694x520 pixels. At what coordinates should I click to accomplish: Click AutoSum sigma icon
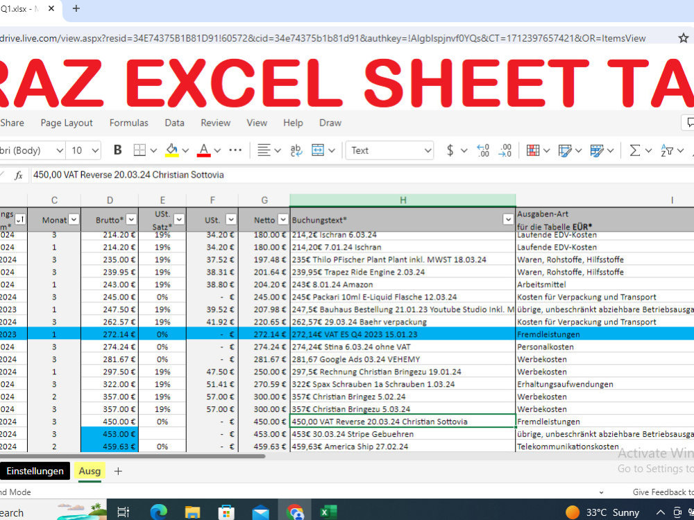(635, 150)
